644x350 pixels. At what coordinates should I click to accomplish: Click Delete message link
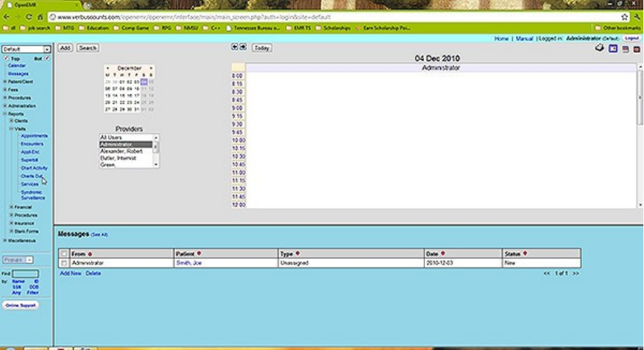(93, 273)
